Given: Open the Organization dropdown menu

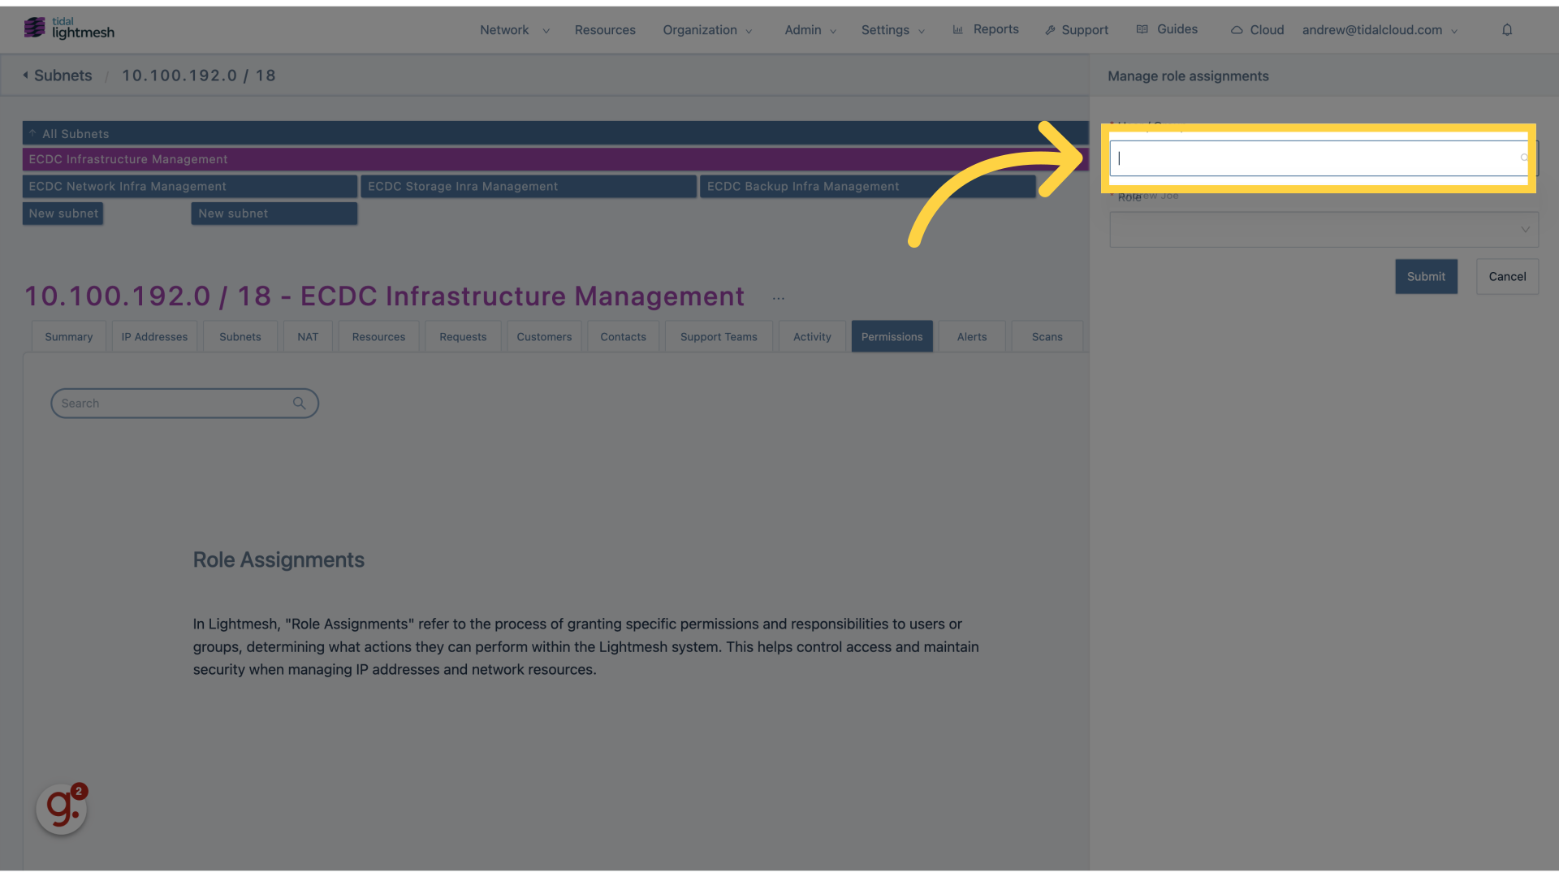Looking at the screenshot, I should coord(708,29).
